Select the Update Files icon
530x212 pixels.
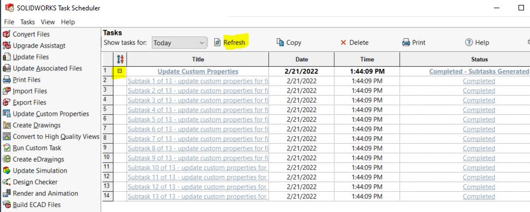coord(7,57)
